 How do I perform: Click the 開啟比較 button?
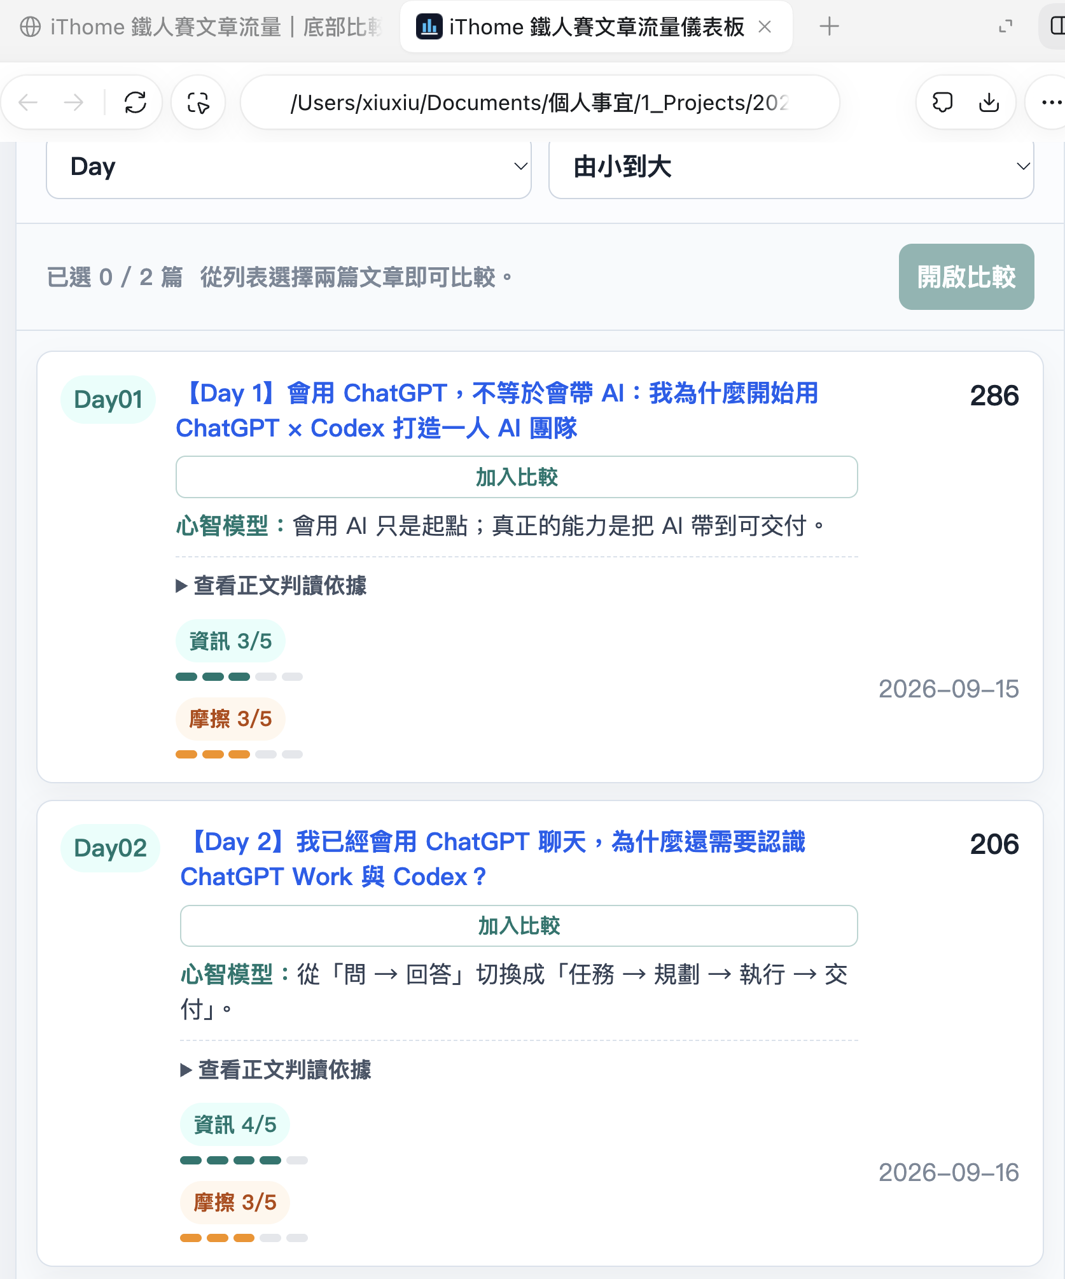click(x=966, y=277)
